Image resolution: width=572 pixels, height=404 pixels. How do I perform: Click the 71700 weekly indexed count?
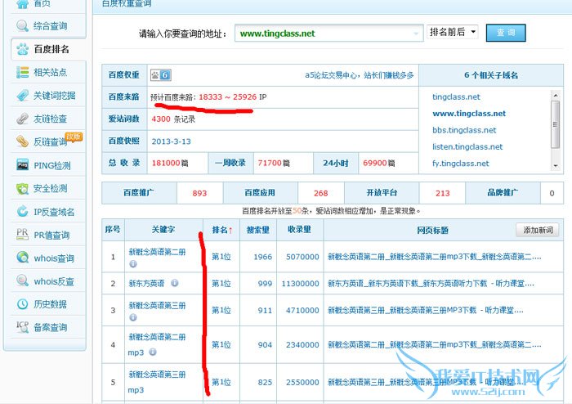click(270, 163)
